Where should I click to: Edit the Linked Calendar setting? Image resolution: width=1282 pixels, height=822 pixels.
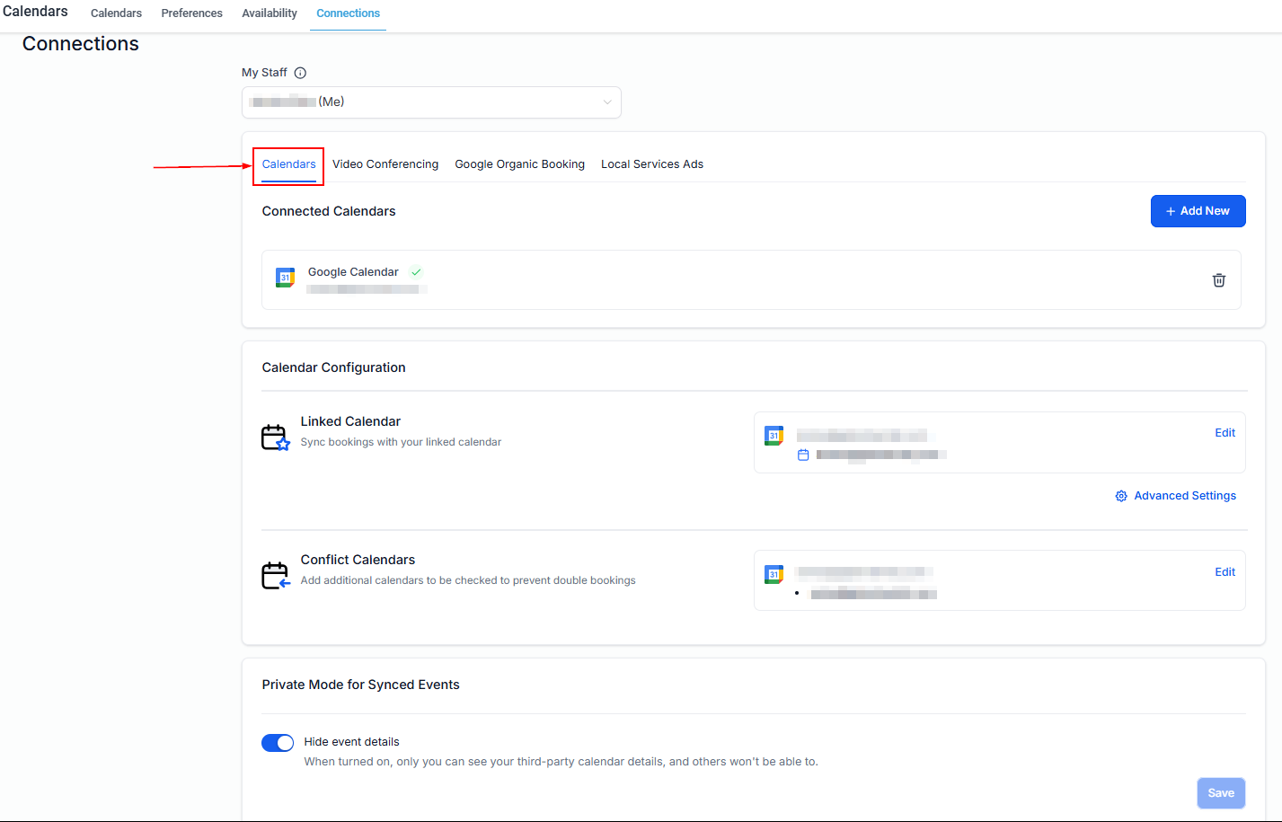[x=1225, y=433]
